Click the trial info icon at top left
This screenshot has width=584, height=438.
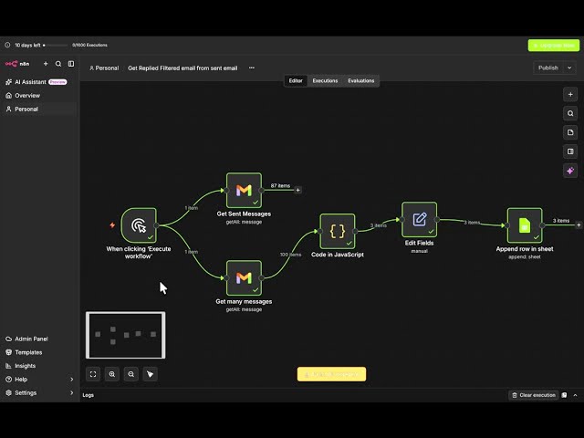point(7,45)
